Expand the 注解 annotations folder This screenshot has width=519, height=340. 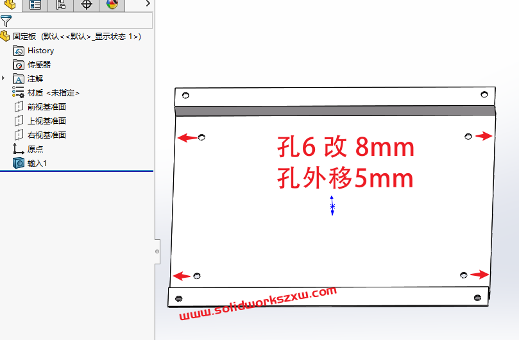4,78
